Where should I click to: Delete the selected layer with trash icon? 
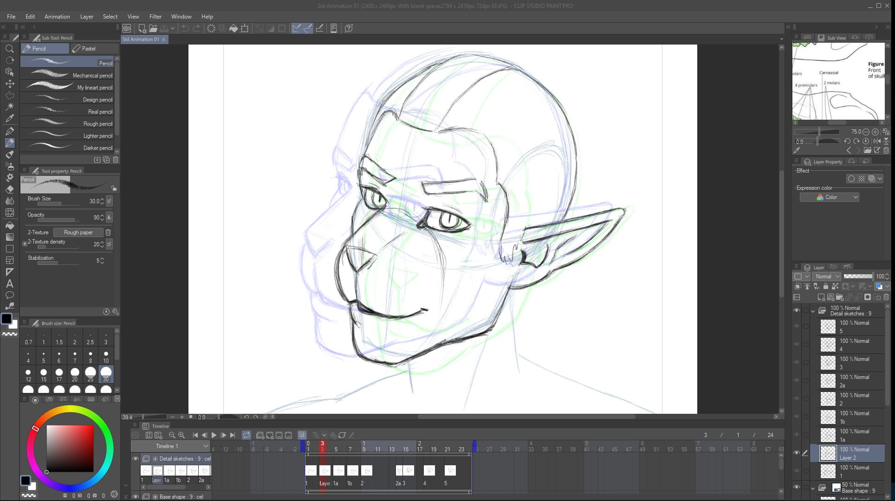(886, 297)
